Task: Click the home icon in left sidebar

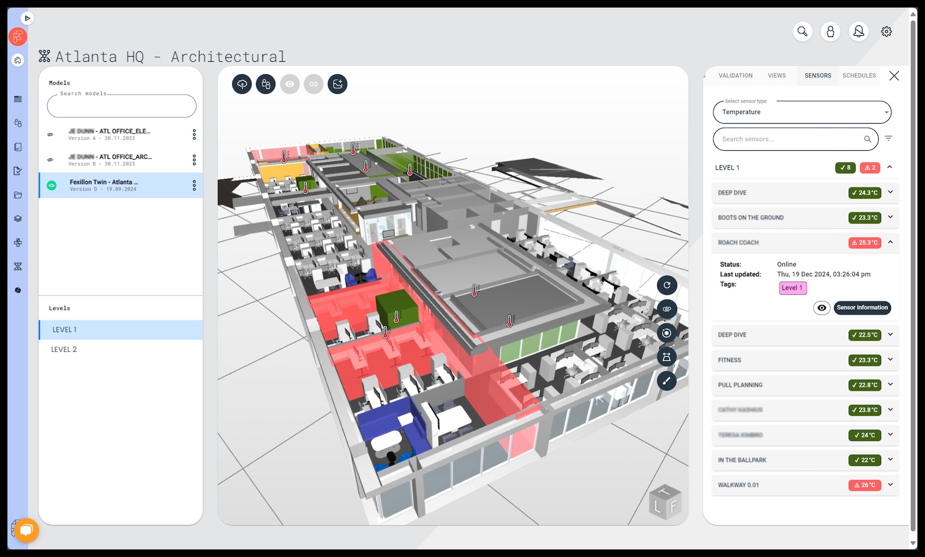Action: [x=18, y=60]
